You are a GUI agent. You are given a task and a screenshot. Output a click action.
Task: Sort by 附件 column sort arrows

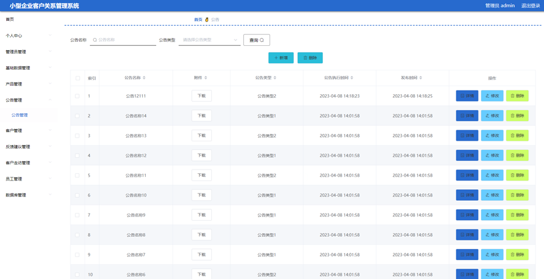pyautogui.click(x=206, y=78)
